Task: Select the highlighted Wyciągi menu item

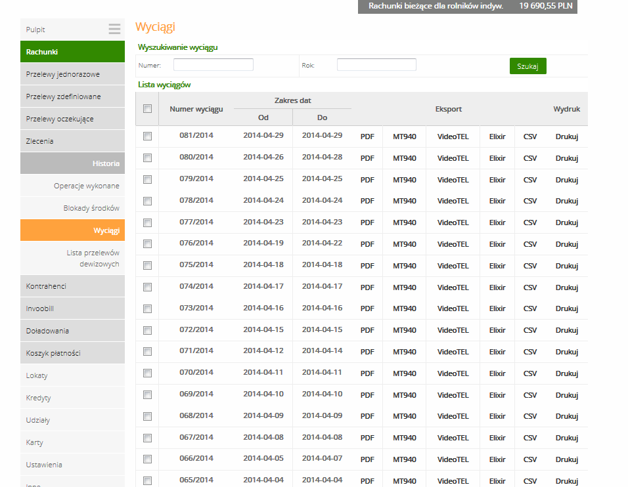Action: [x=72, y=230]
